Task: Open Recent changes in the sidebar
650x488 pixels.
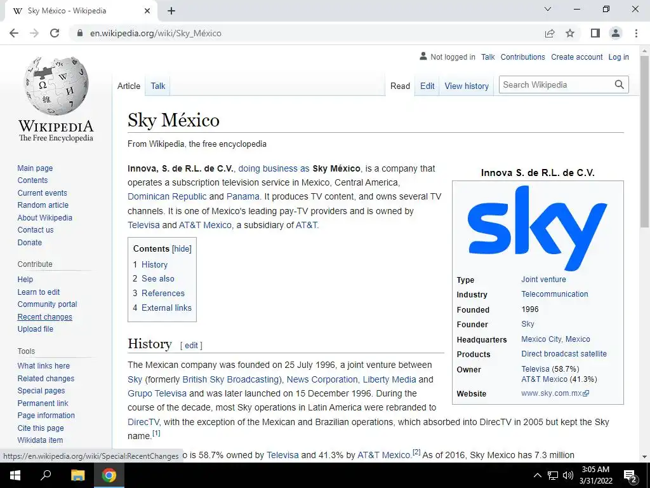Action: pos(45,316)
